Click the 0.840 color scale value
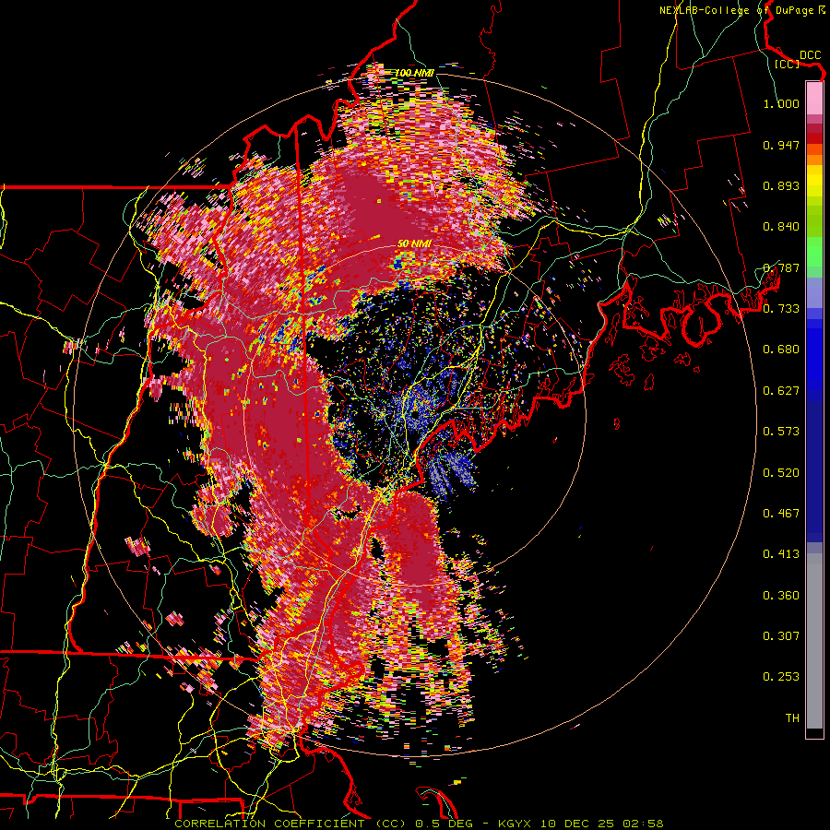This screenshot has height=830, width=830. (x=781, y=227)
